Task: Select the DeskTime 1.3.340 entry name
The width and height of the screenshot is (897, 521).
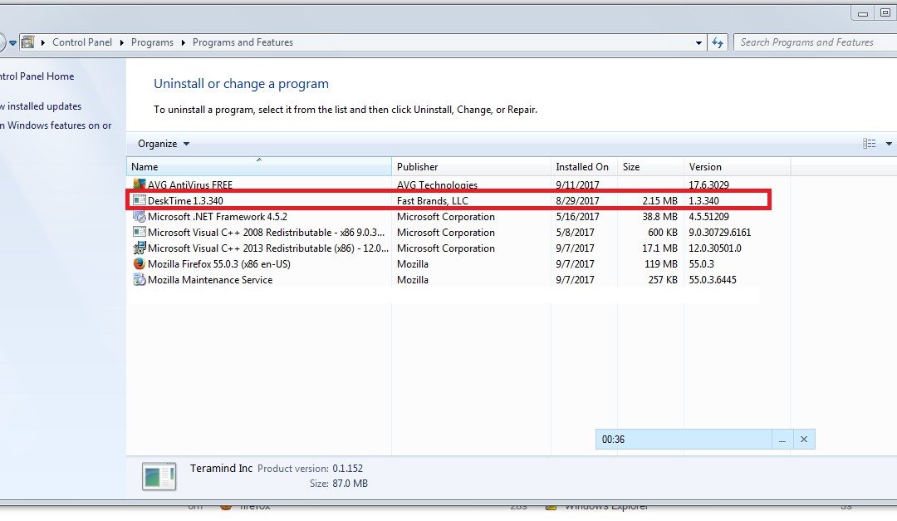Action: pos(185,201)
